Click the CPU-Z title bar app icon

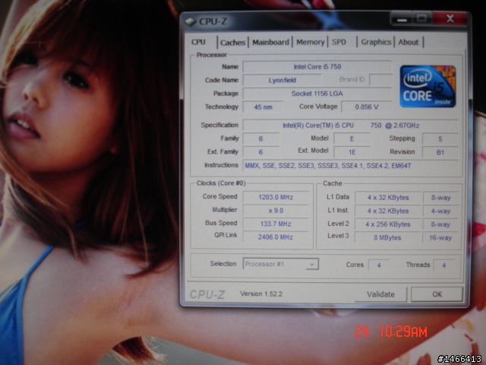click(x=191, y=21)
